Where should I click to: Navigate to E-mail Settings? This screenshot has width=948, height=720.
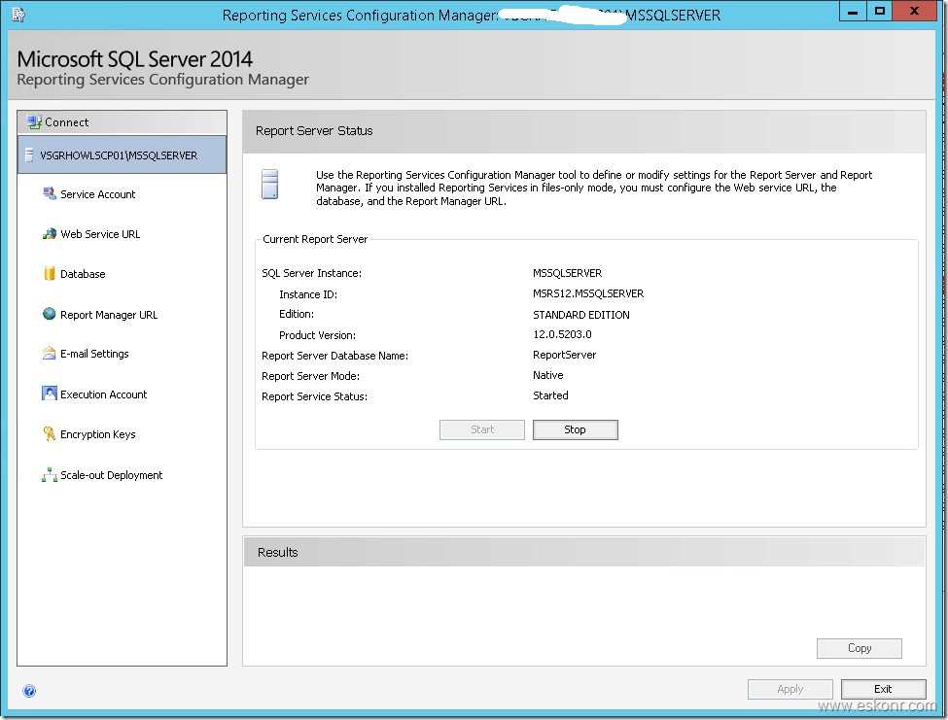(x=94, y=354)
